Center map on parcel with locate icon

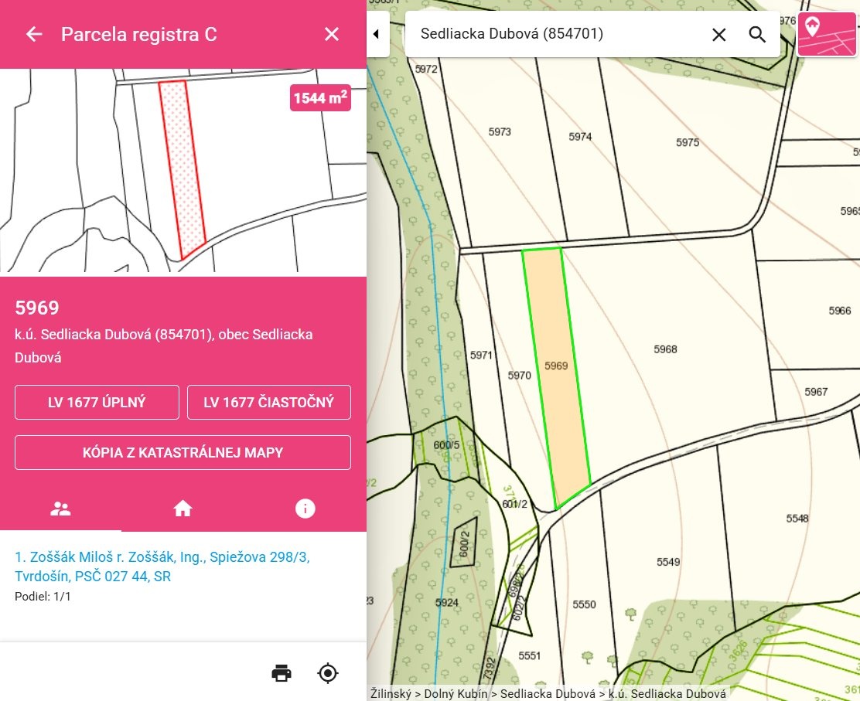[x=328, y=673]
